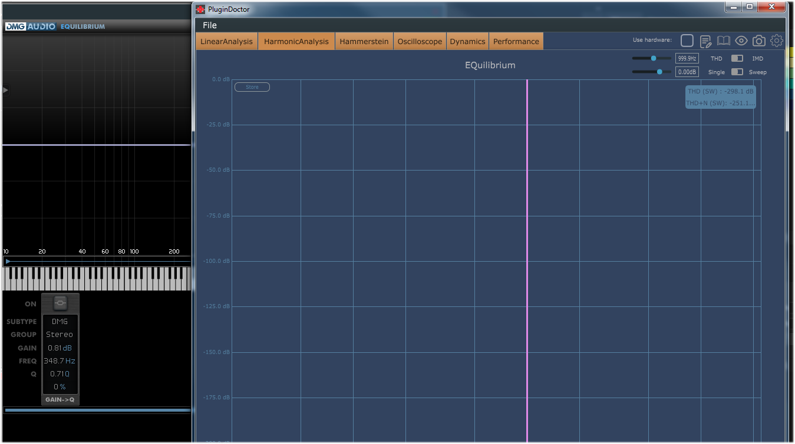The height and width of the screenshot is (444, 795).
Task: Click the THD+N (SW) readout line
Action: pyautogui.click(x=720, y=104)
